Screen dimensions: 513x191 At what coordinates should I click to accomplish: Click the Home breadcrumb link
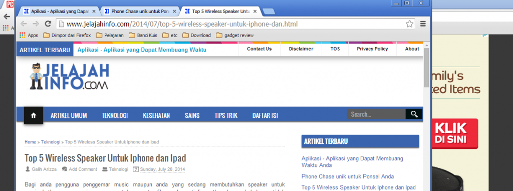click(x=31, y=142)
